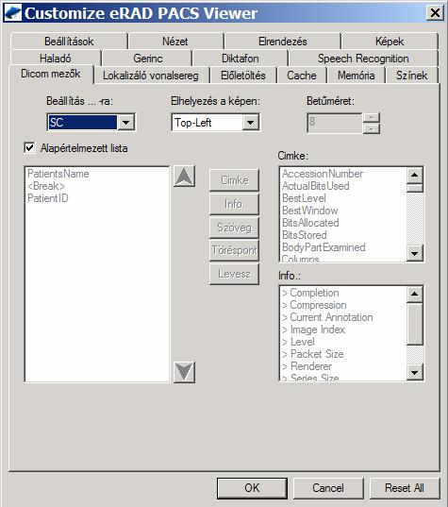Open the Gerinc tab
Image resolution: width=448 pixels, height=507 pixels.
148,59
